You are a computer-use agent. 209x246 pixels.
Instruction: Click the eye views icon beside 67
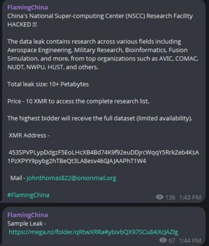coord(163,240)
